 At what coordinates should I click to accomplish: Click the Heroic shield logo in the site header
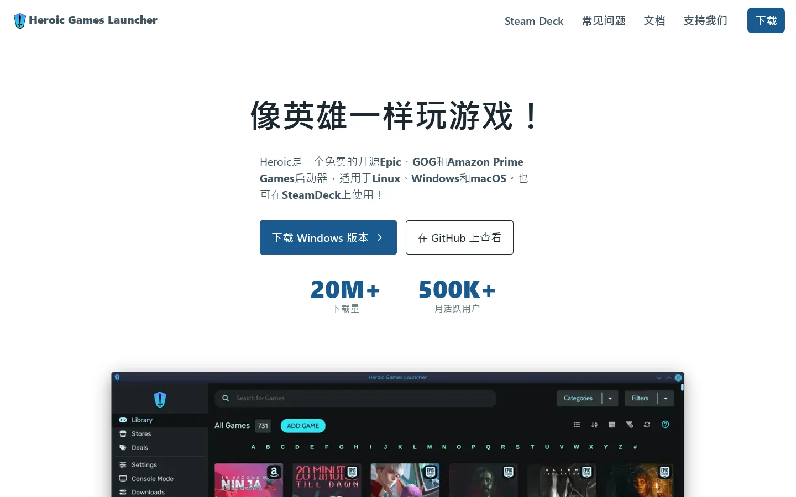tap(20, 21)
